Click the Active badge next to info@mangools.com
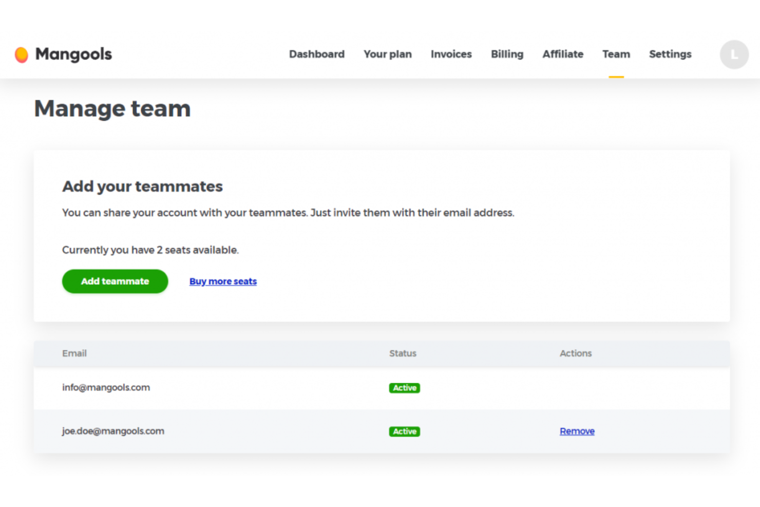The image size is (760, 507). pos(404,388)
